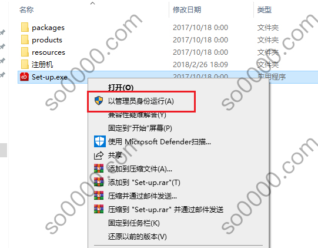Click the resources folder icon
Viewport: 318px width, 248px height.
click(25, 52)
